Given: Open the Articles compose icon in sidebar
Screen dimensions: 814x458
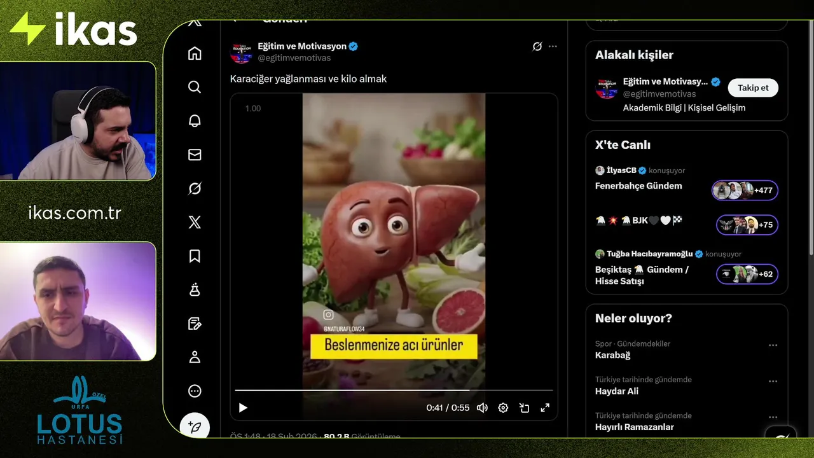Looking at the screenshot, I should tap(195, 324).
